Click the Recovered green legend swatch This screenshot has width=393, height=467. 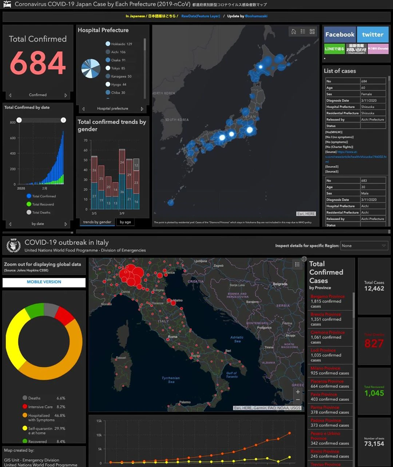pyautogui.click(x=25, y=441)
